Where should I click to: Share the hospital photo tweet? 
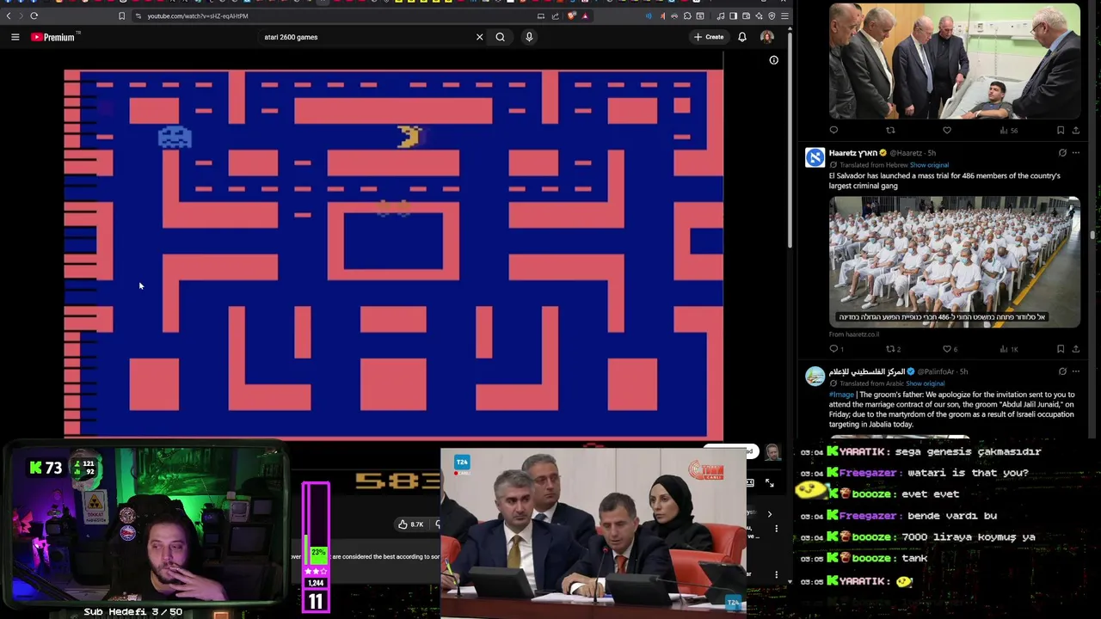coord(1075,131)
